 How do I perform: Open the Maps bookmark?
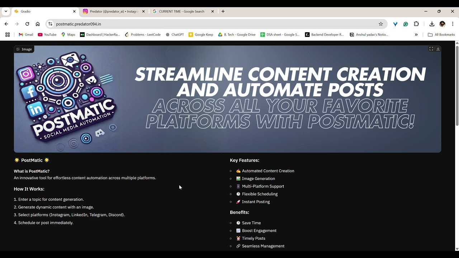point(68,35)
